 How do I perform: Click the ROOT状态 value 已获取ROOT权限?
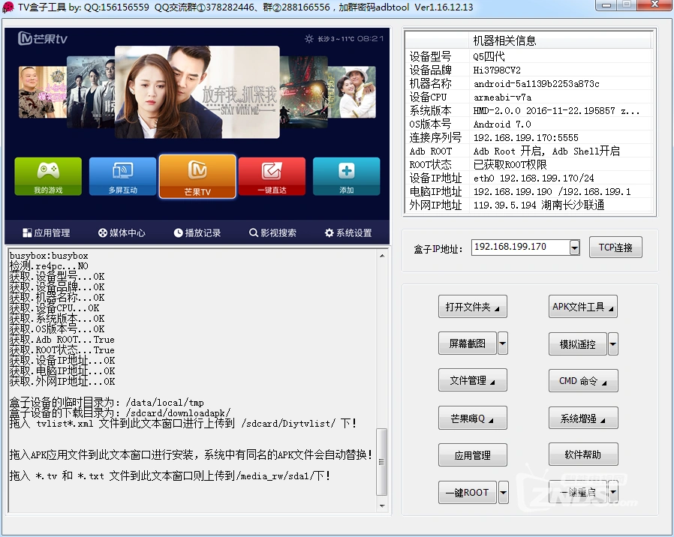pos(510,164)
